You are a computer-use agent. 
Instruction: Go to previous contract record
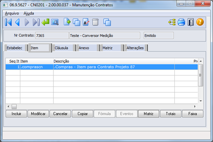(x=18, y=22)
